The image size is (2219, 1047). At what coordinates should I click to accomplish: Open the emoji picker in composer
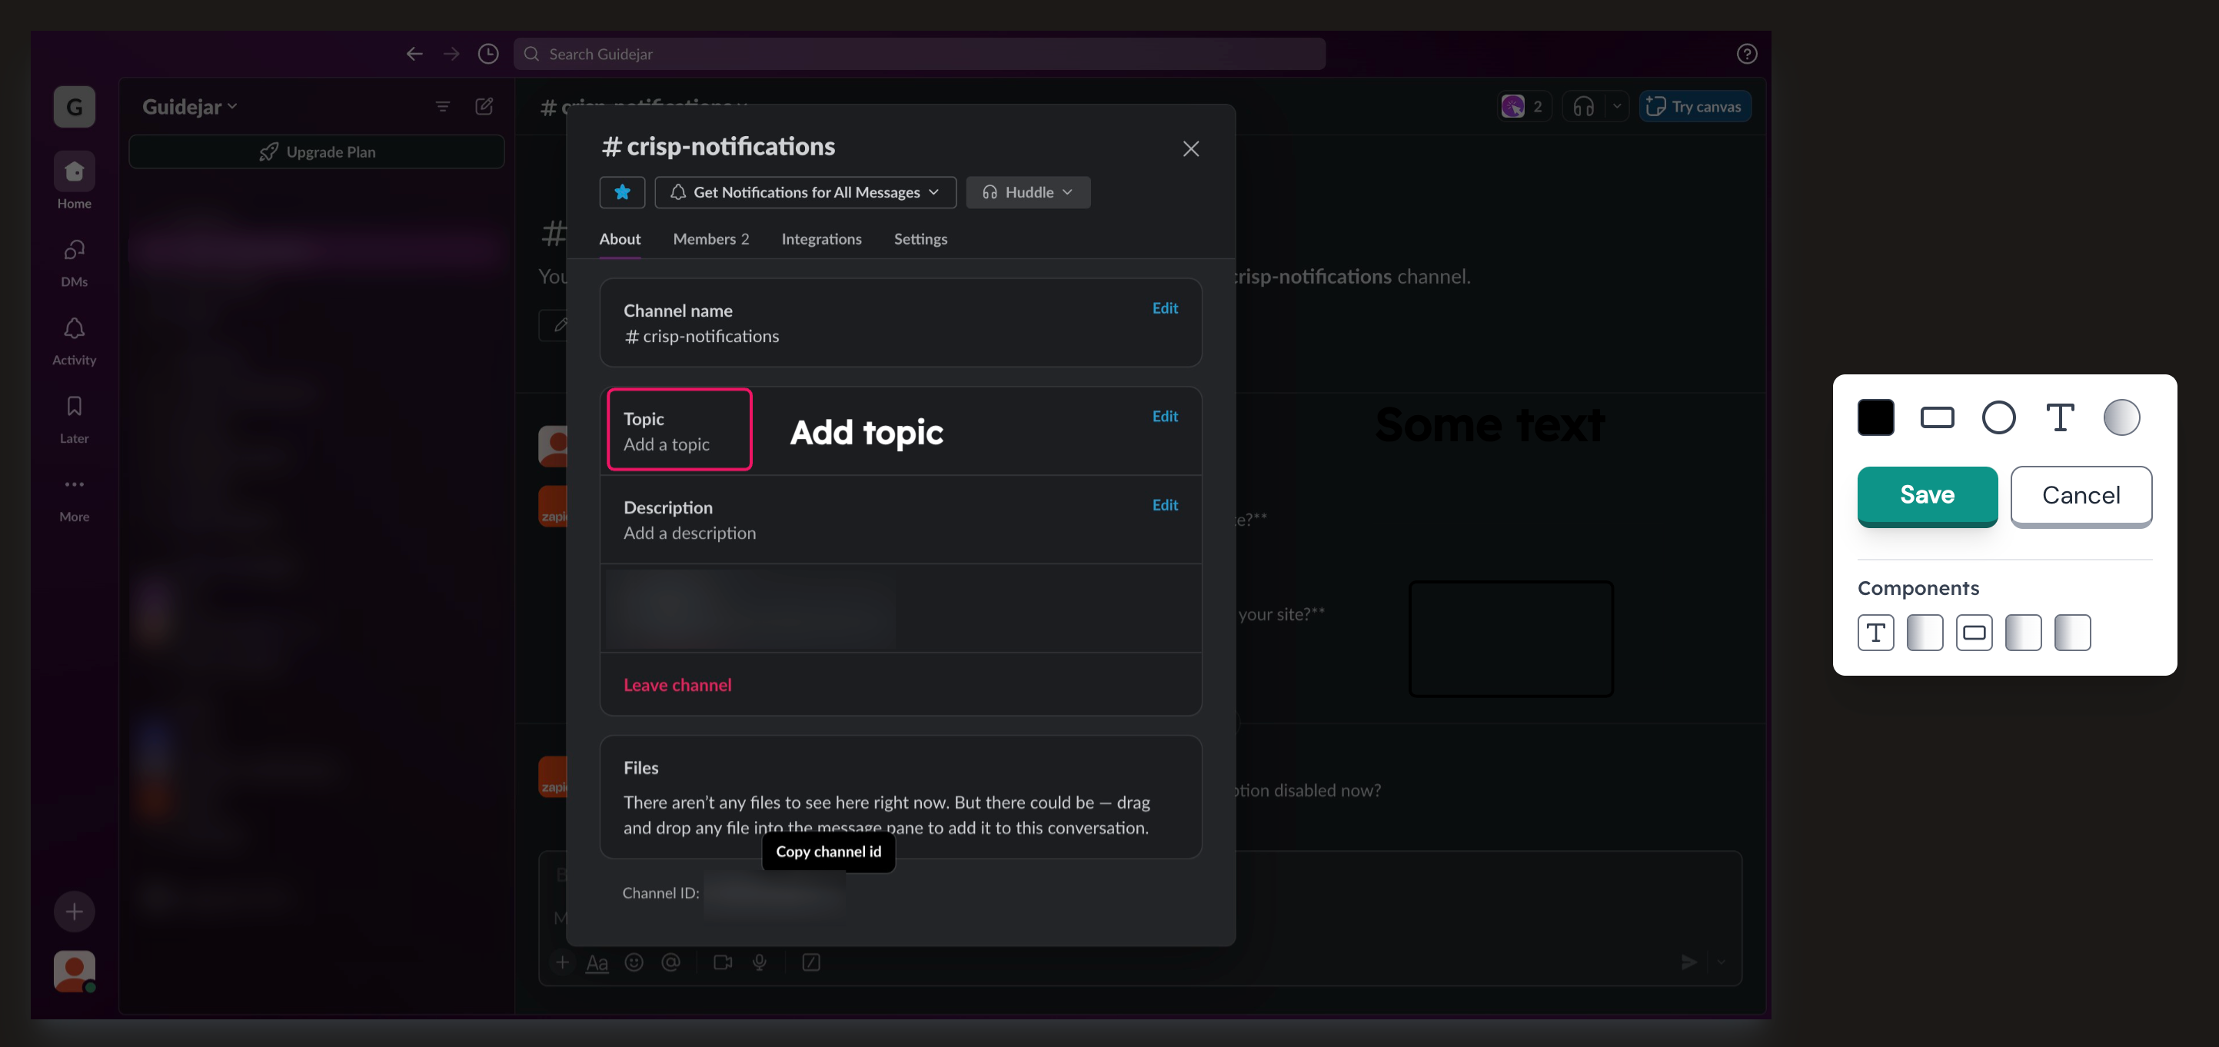pos(634,962)
